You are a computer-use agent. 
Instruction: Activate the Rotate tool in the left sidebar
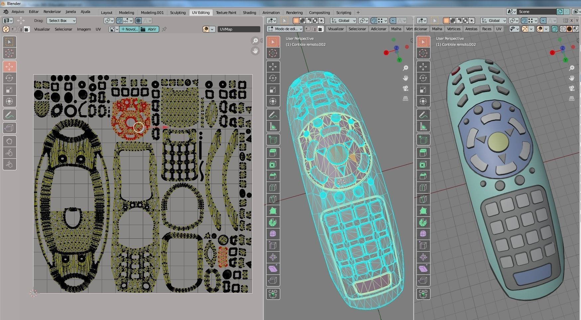pos(273,78)
